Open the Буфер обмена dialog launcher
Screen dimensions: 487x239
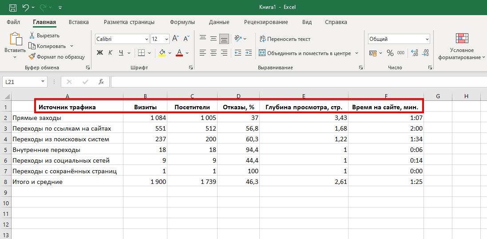click(88, 68)
